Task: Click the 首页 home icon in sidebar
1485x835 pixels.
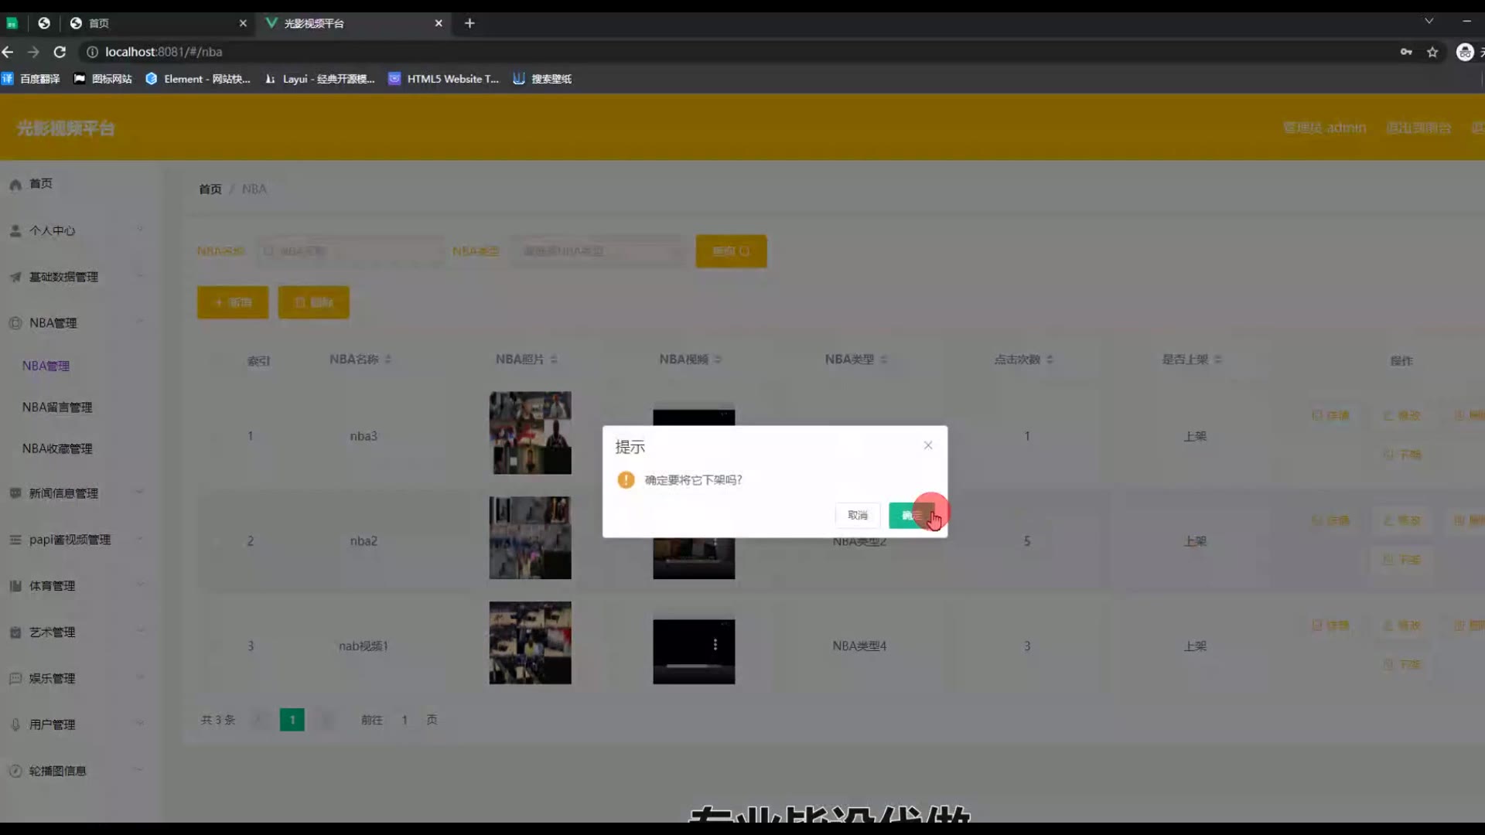Action: pyautogui.click(x=15, y=184)
